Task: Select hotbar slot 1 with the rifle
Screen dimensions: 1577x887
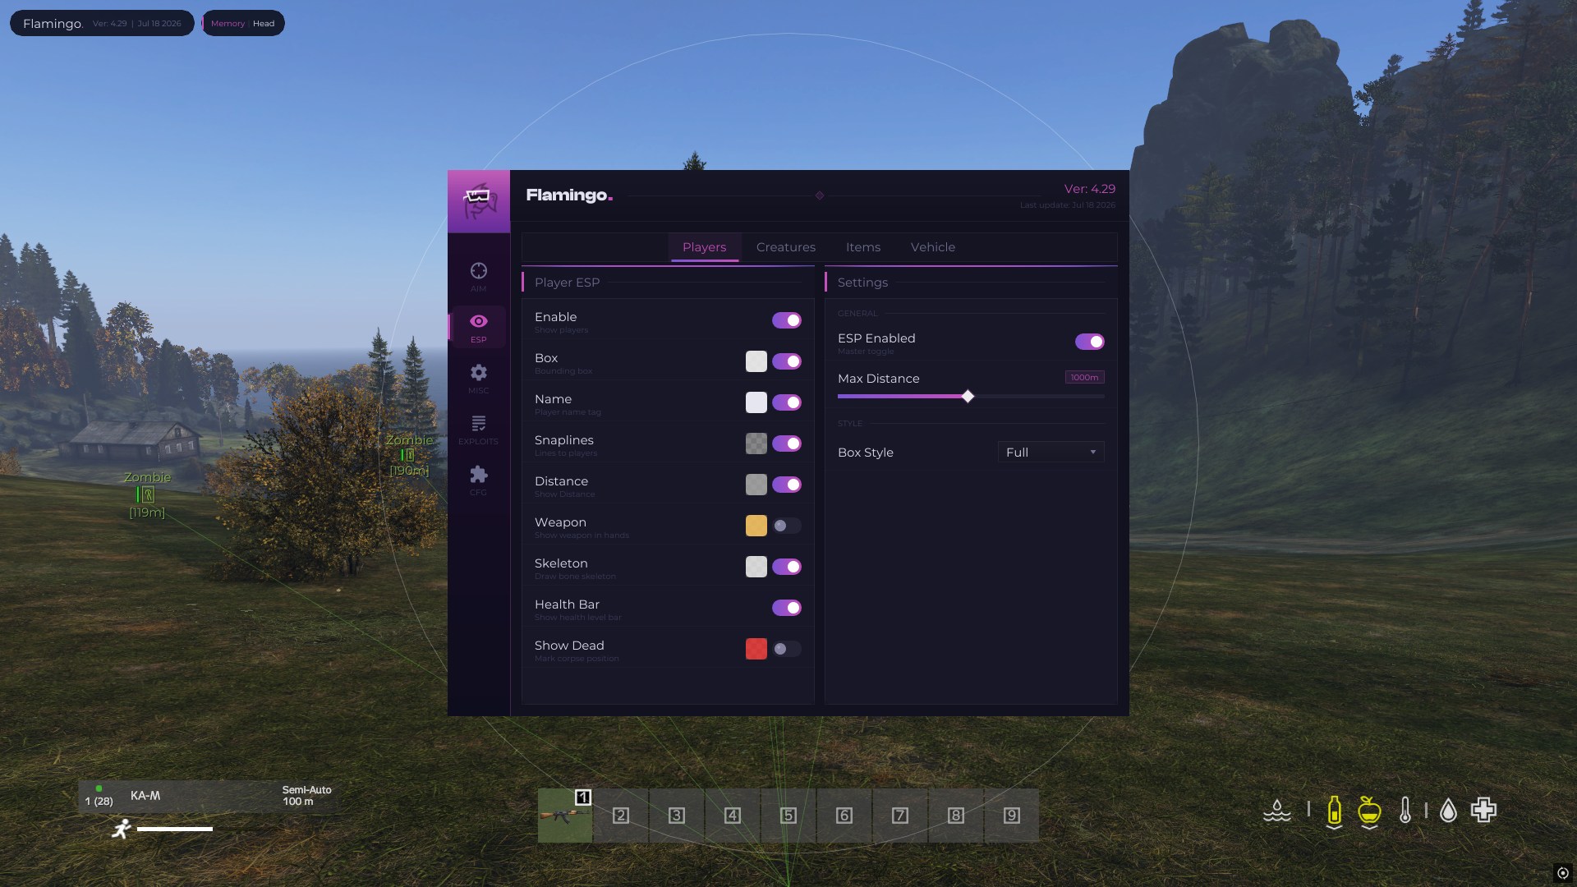Action: click(x=565, y=816)
